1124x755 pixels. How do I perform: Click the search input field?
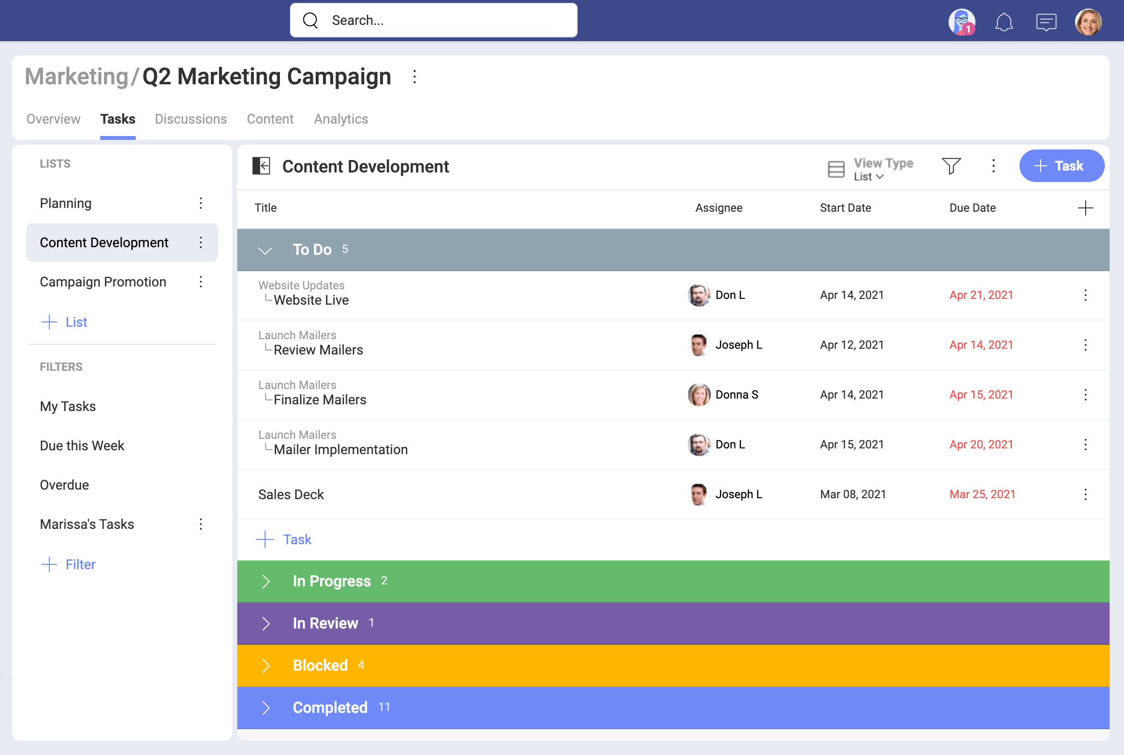(435, 21)
